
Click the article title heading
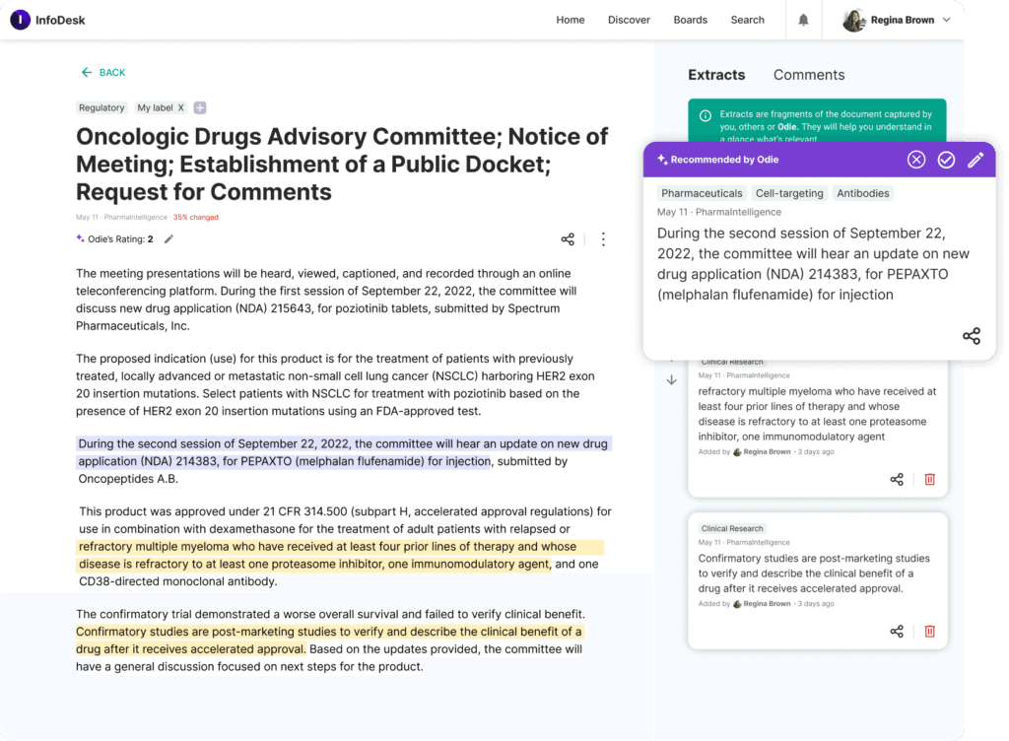pyautogui.click(x=342, y=164)
